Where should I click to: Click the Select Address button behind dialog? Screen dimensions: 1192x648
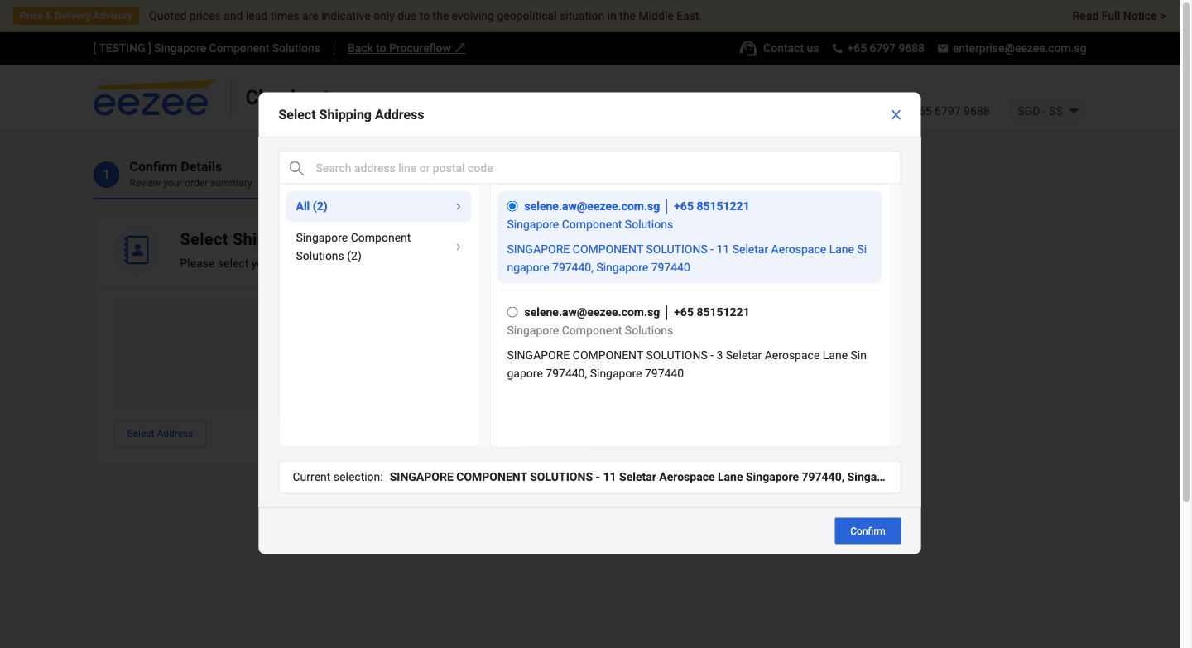pos(160,434)
